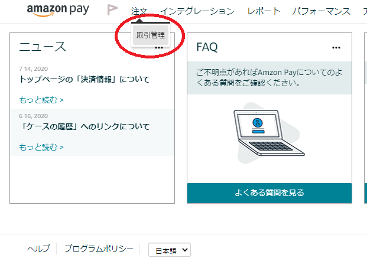The width and height of the screenshot is (367, 258).
Task: Open the FAQ panel three-dot options
Action: tap(336, 47)
